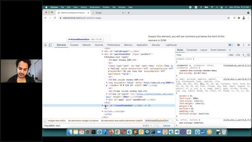
Task: Cancel the DOM search
Action: tap(166, 125)
